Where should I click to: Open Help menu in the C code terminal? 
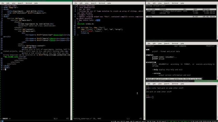coord(109,3)
